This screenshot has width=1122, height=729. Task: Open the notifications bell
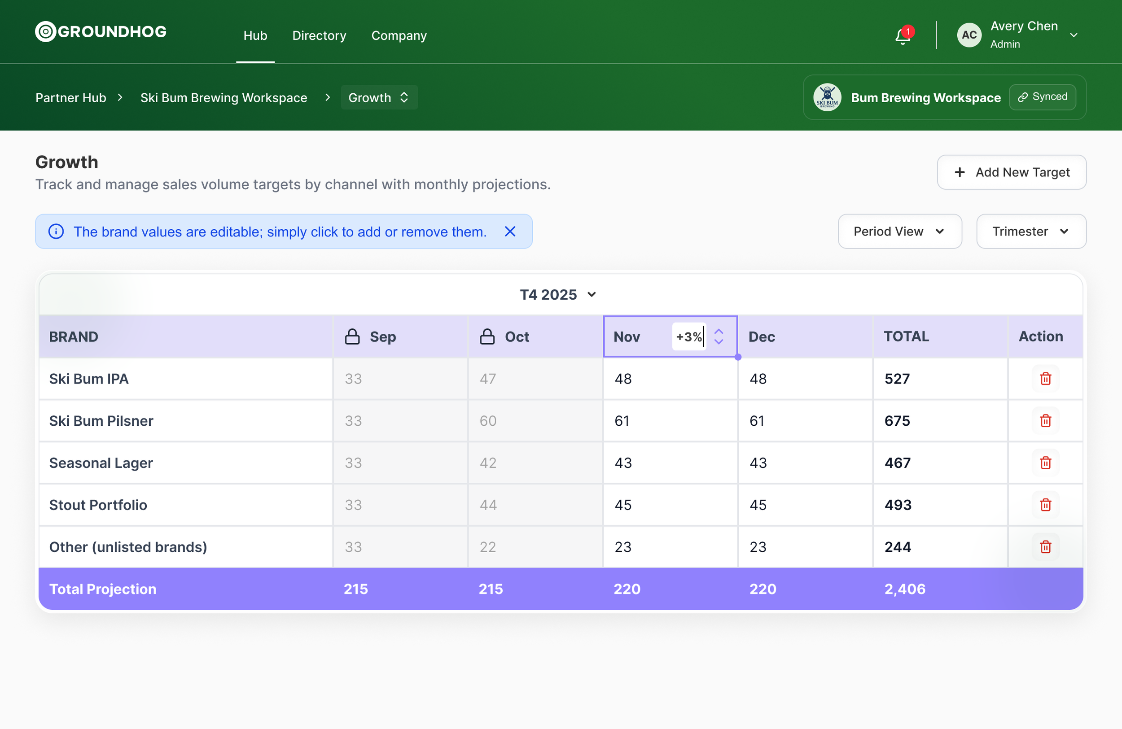903,36
